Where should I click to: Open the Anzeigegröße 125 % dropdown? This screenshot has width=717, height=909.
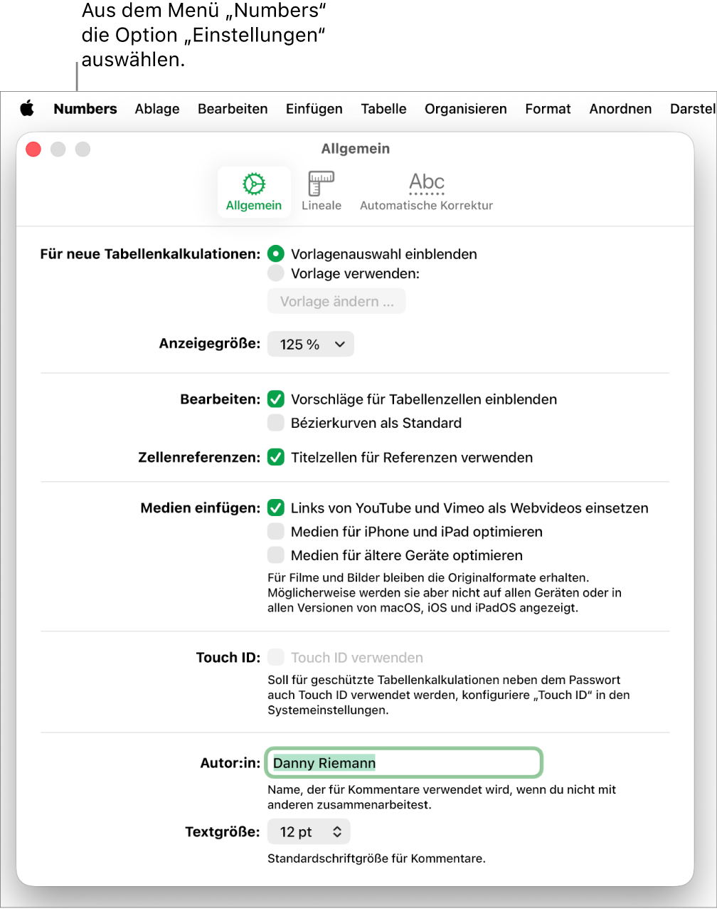tap(311, 345)
